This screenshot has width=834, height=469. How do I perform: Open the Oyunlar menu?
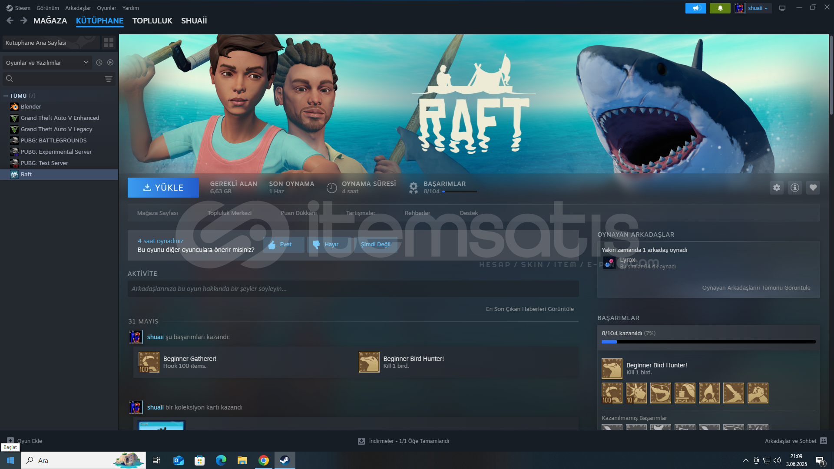click(106, 8)
